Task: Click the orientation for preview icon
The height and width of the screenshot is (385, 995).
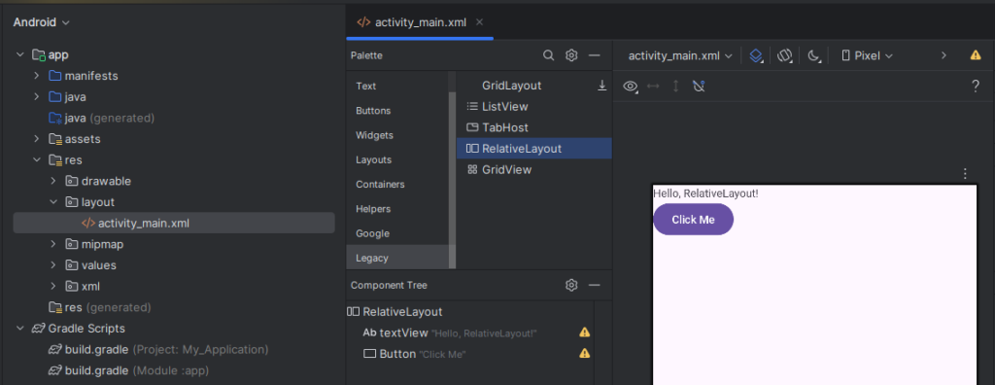Action: (785, 56)
